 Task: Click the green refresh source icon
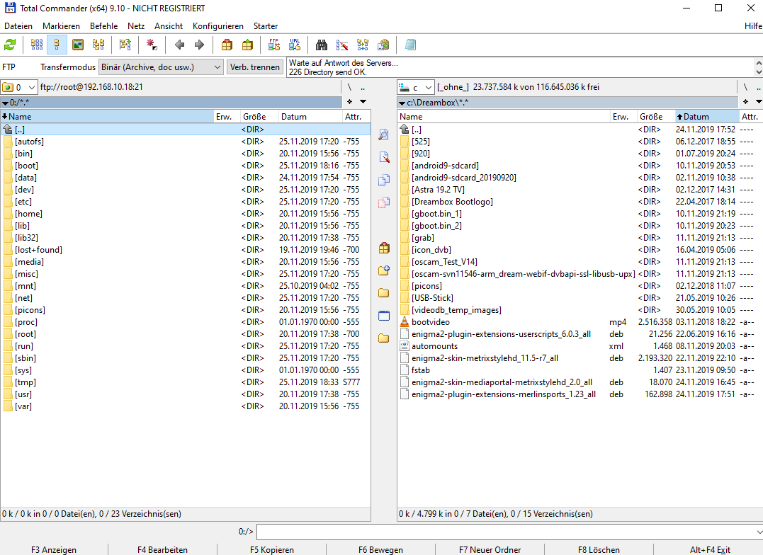coord(10,45)
